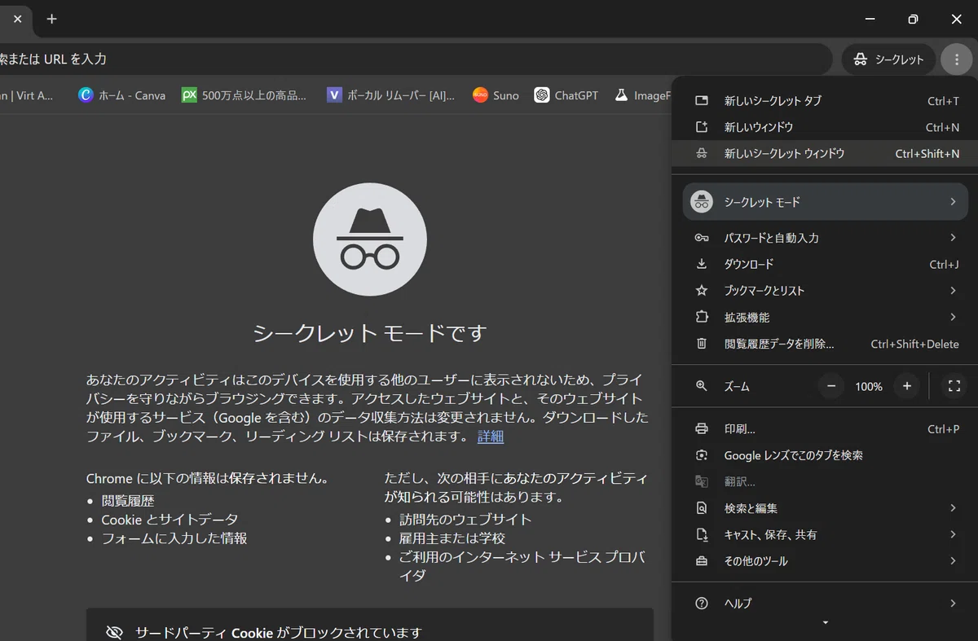The height and width of the screenshot is (641, 978).
Task: Open ヘルプ submenu
Action: (x=825, y=604)
